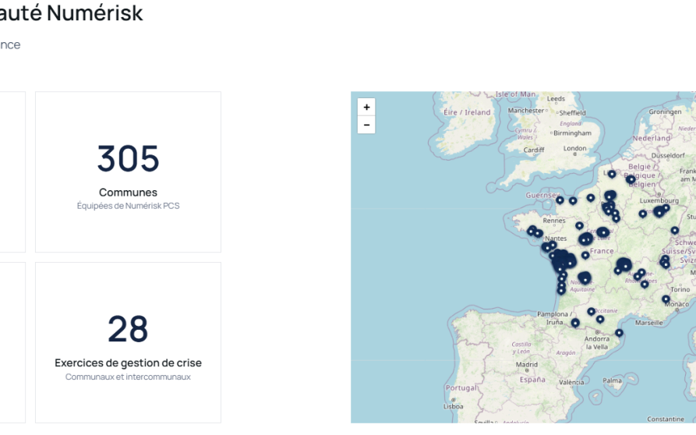Click 'Équipées de Numérisk PCS' subtitle
The height and width of the screenshot is (435, 696).
129,206
